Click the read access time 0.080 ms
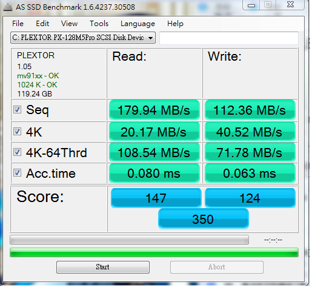This screenshot has height=290, width=315. point(154,174)
